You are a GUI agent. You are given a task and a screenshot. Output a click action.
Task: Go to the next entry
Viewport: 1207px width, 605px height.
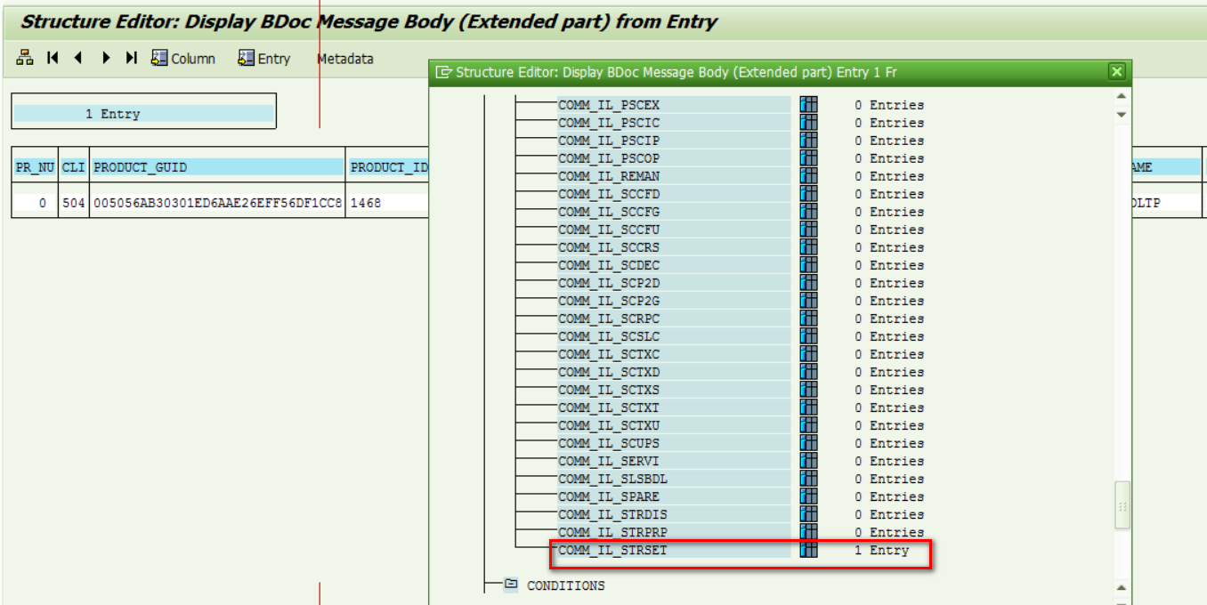[x=106, y=58]
